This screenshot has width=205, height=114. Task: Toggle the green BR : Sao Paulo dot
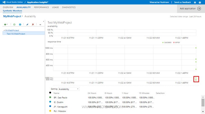50,97
